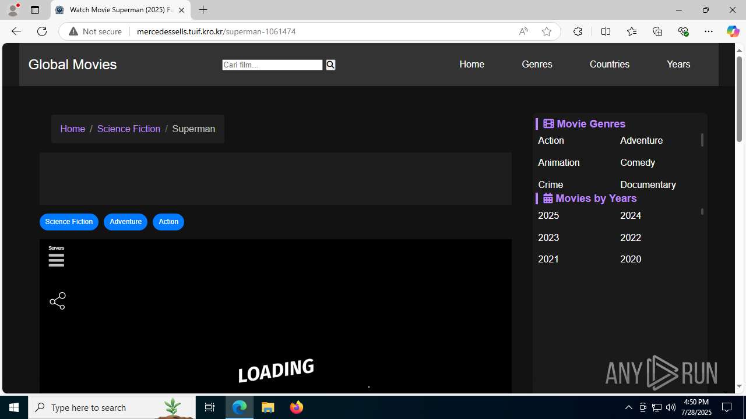Open the Countries nav menu
Image resolution: width=746 pixels, height=419 pixels.
609,65
